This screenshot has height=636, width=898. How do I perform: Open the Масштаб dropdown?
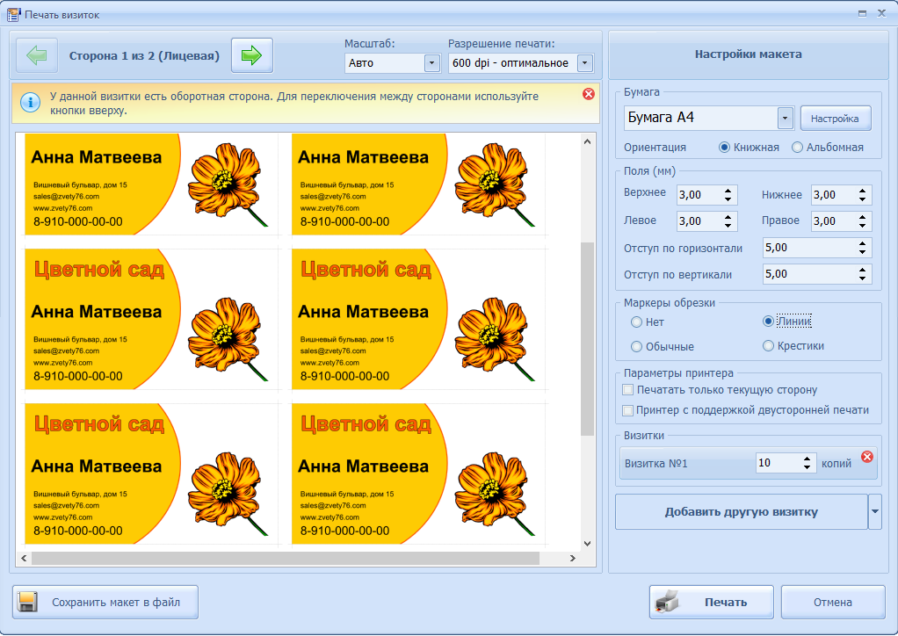(x=431, y=63)
